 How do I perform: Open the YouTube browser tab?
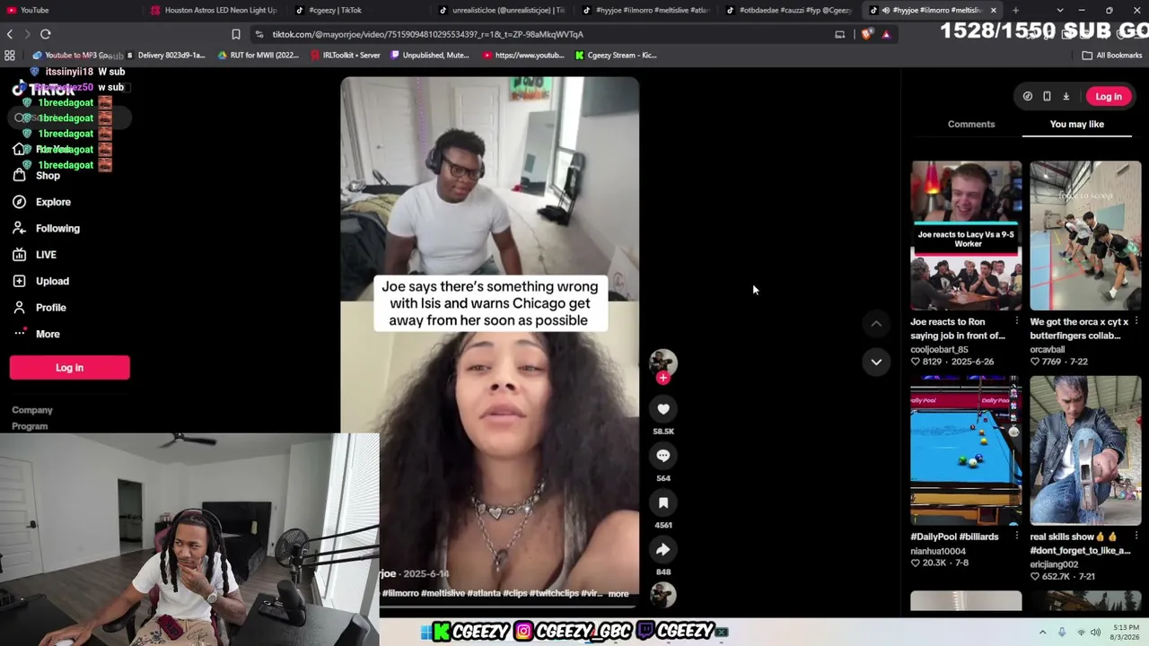click(72, 11)
